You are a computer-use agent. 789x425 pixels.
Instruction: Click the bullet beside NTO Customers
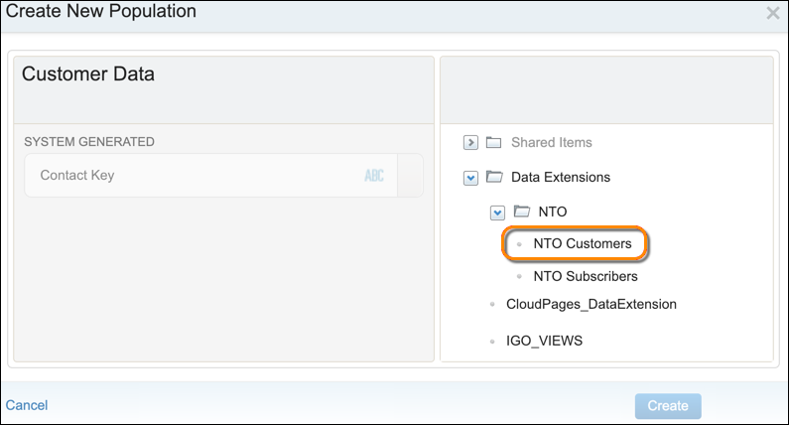(519, 244)
